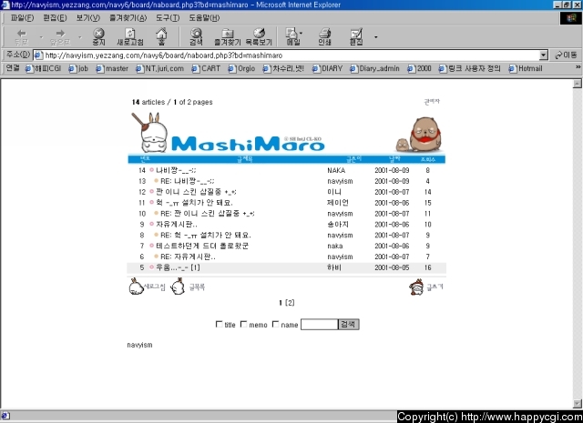Click author name 제이언 in row 11

tap(338, 203)
